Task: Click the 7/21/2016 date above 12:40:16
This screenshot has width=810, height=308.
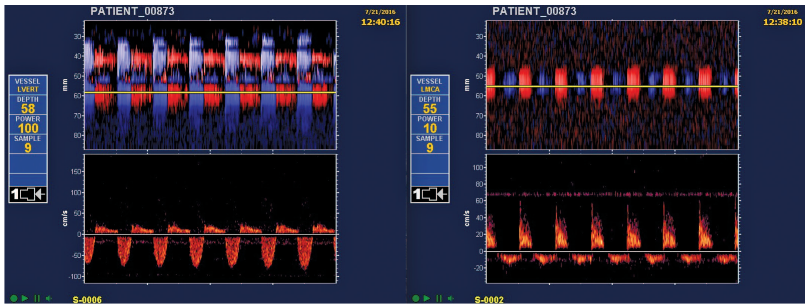Action: pyautogui.click(x=380, y=12)
